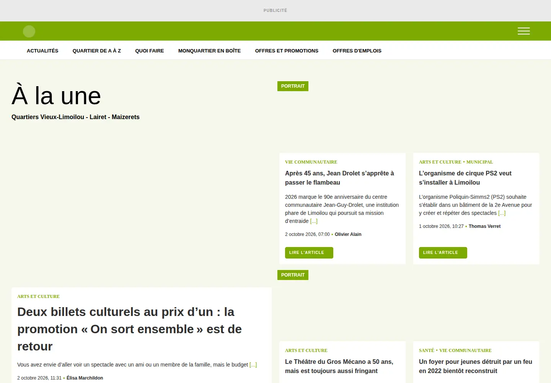The image size is (551, 383).
Task: Click Quartiers Vieux-Limoilou - Lairet - Maizerets subtitle
Action: click(75, 117)
